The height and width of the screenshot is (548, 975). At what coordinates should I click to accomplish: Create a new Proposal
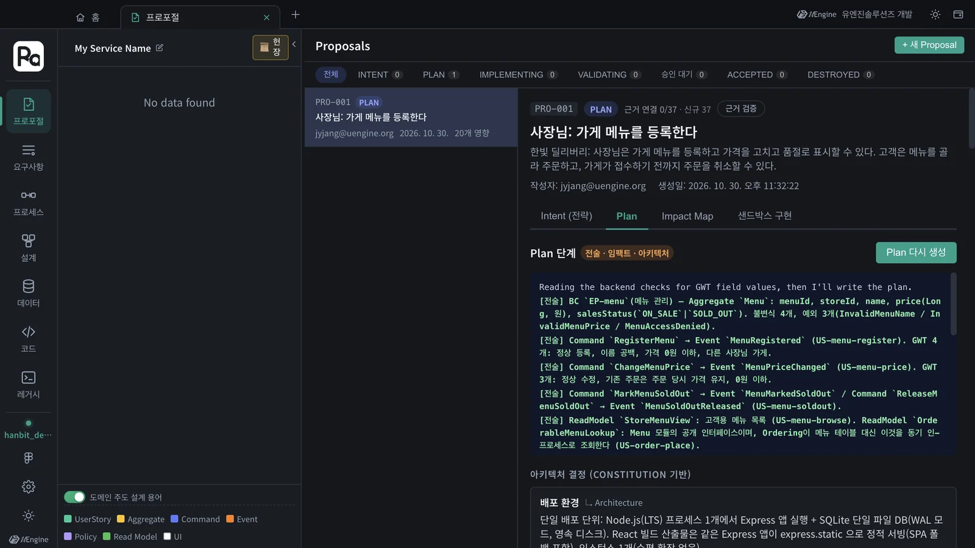[929, 45]
